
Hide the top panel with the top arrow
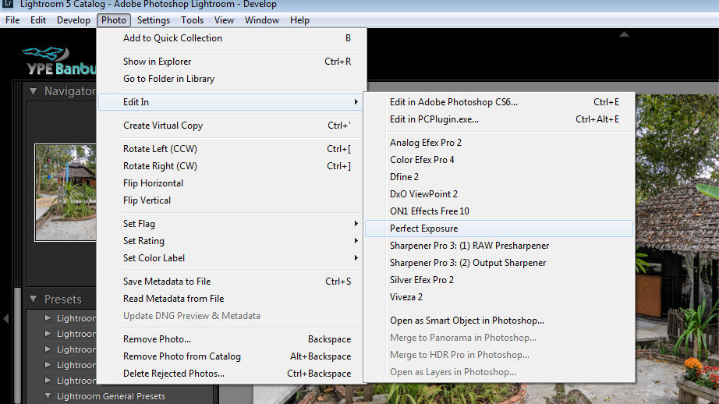624,34
